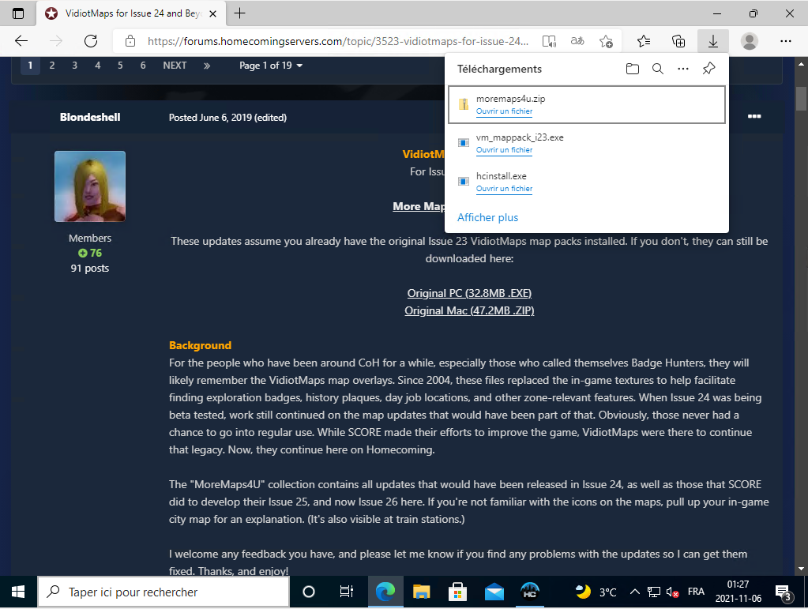Open Blondeshell's profile name link
Viewport: 808px width, 609px height.
tap(90, 117)
